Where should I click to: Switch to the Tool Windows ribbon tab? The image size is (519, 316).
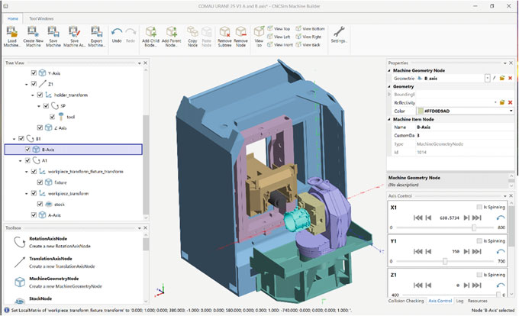click(41, 17)
